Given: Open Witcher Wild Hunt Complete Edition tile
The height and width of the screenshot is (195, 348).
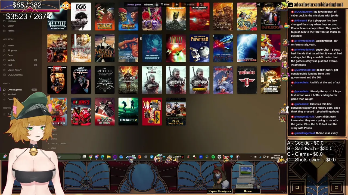Looking at the screenshot, I should [x=200, y=80].
